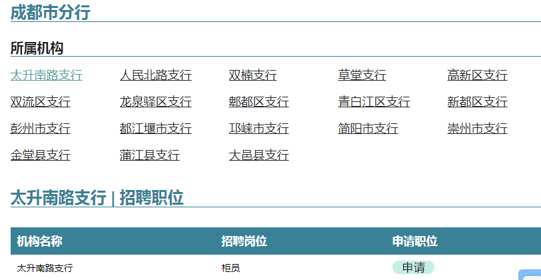Viewport: 541px width, 280px height.
Task: Open the 双流区支行 link
Action: pyautogui.click(x=40, y=102)
